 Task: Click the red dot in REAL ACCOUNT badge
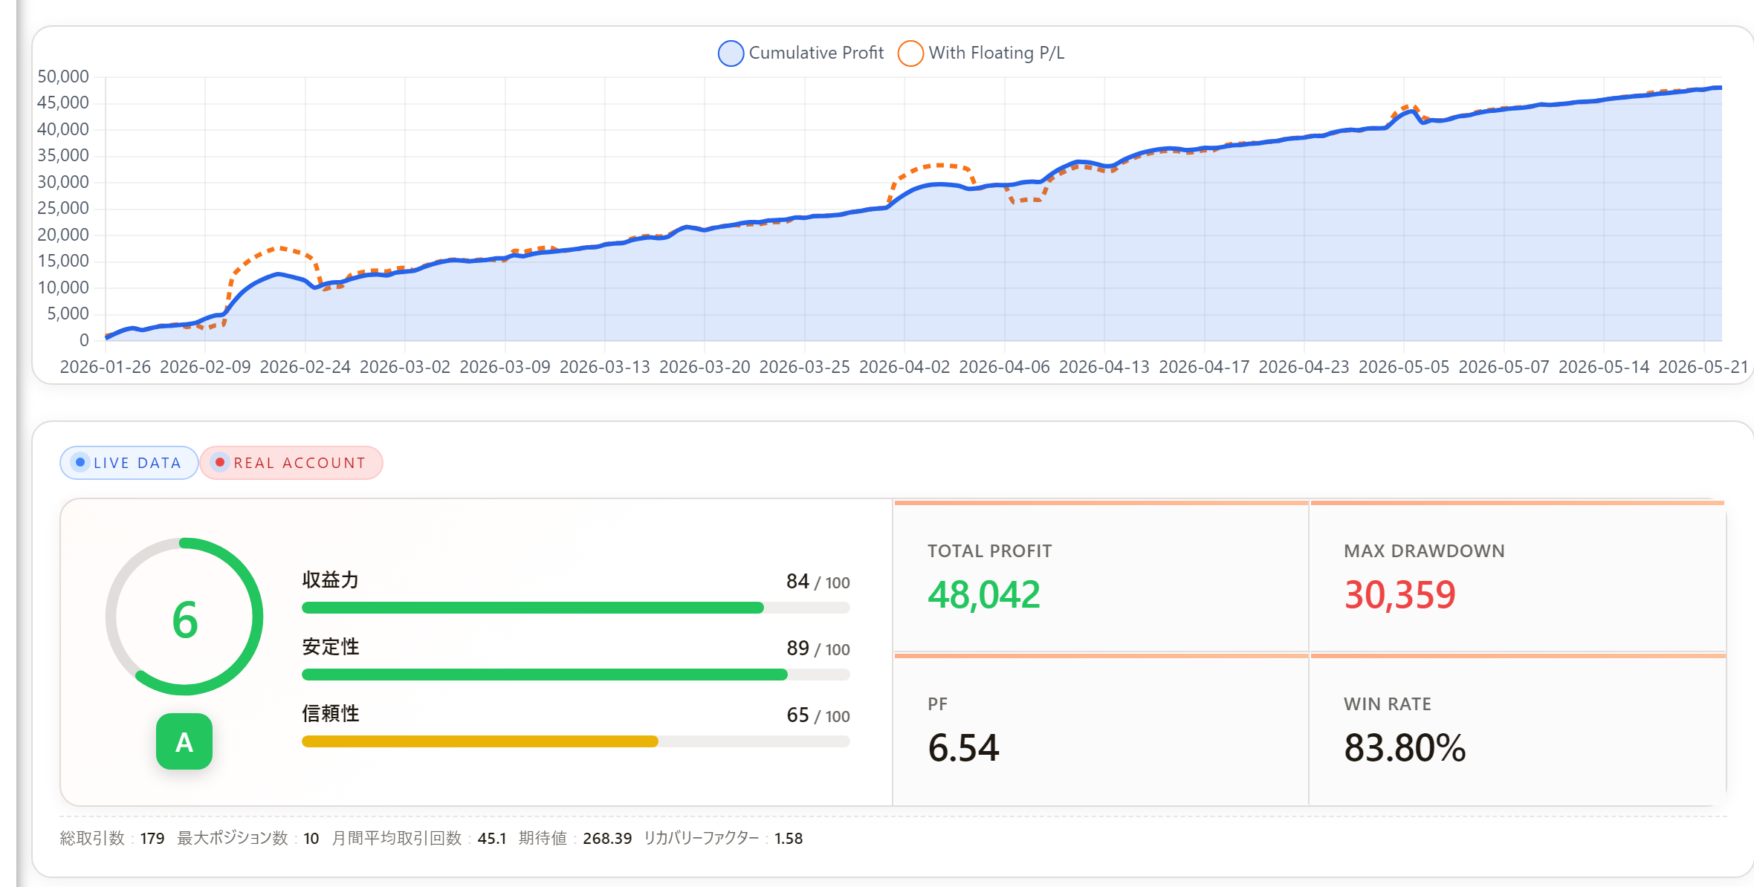coord(220,462)
